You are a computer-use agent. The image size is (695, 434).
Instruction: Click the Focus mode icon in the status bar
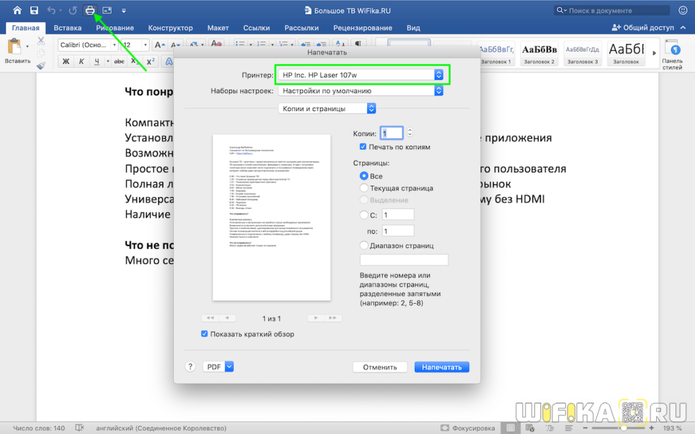447,428
